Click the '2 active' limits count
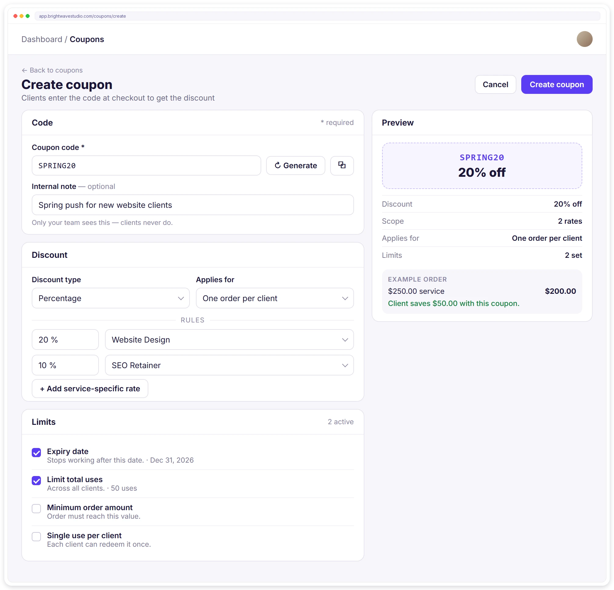The height and width of the screenshot is (590, 614). pos(341,421)
